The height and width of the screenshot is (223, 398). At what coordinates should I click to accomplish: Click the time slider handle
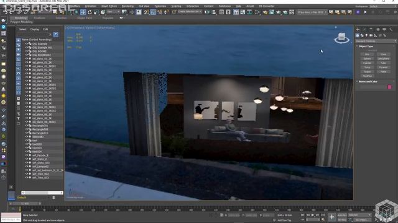(x=25, y=204)
